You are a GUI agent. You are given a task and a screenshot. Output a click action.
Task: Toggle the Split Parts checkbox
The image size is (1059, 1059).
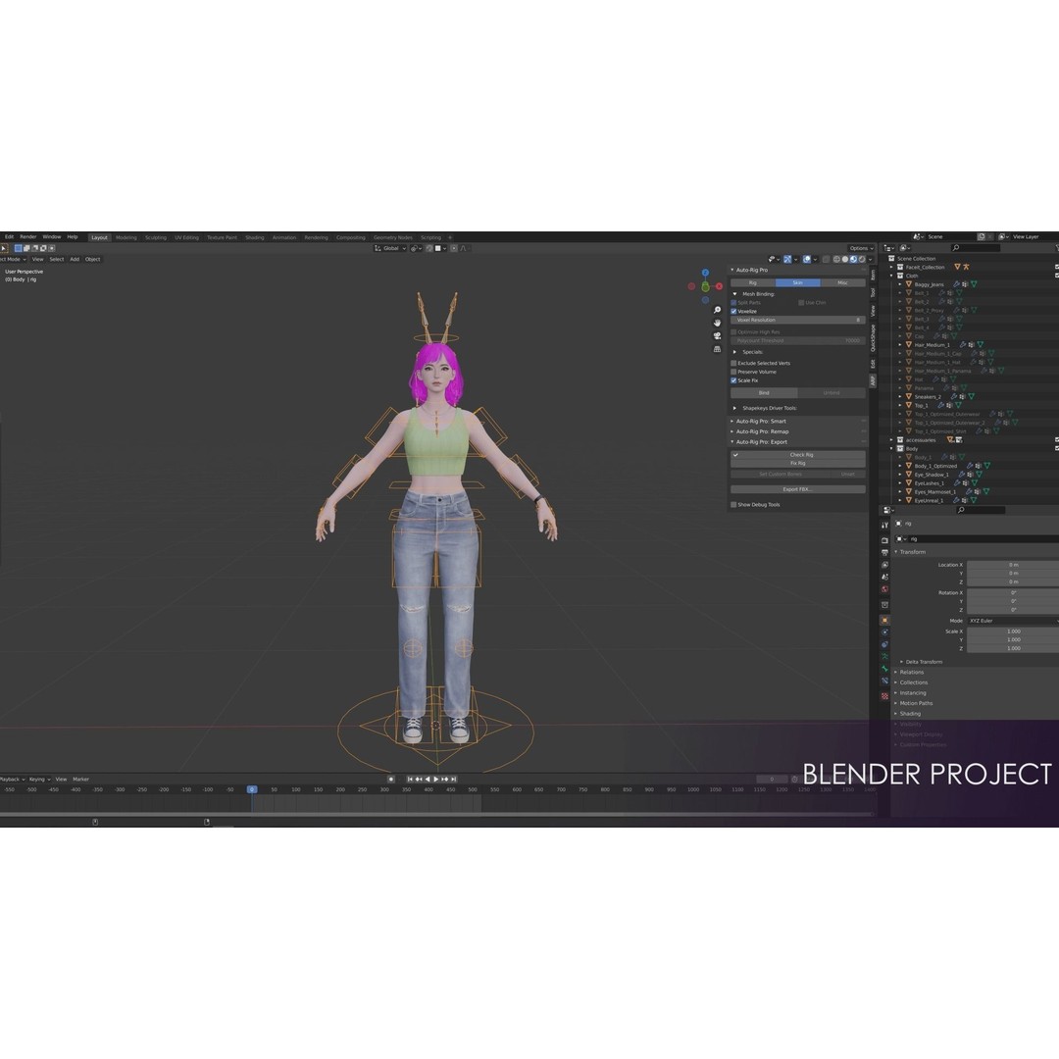733,303
